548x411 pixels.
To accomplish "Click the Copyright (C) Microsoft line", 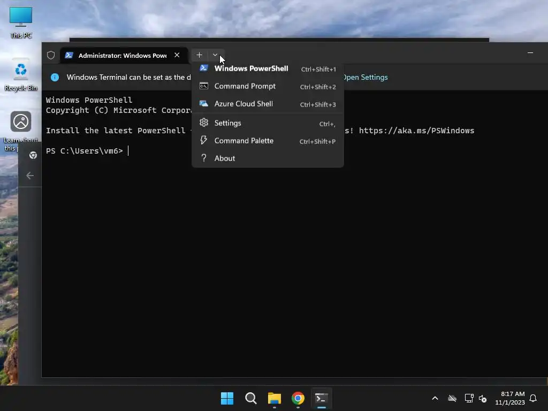I will (x=119, y=110).
